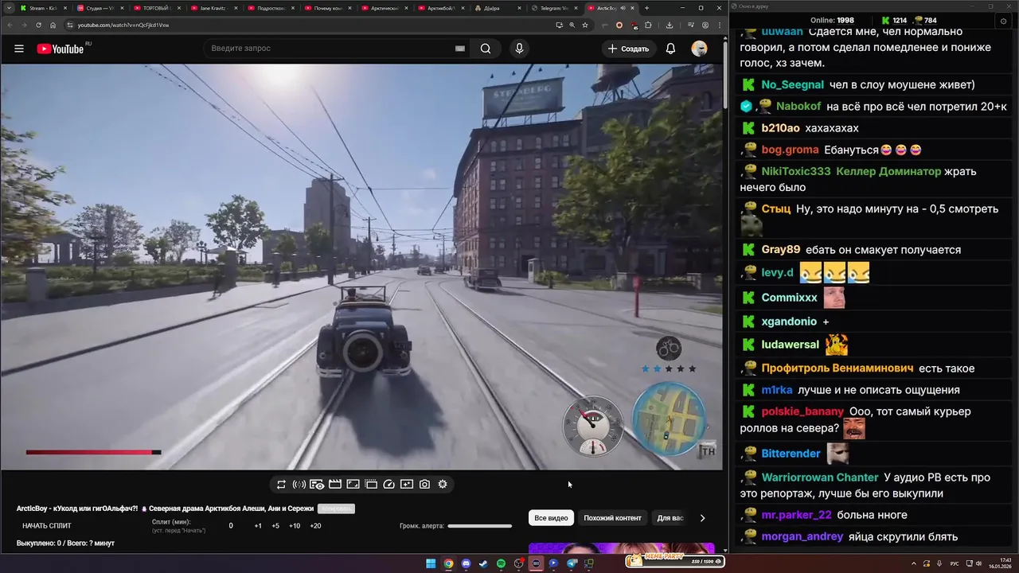Switch to the Telegram browser tab
Screen dimensions: 1019x573
coord(554,8)
